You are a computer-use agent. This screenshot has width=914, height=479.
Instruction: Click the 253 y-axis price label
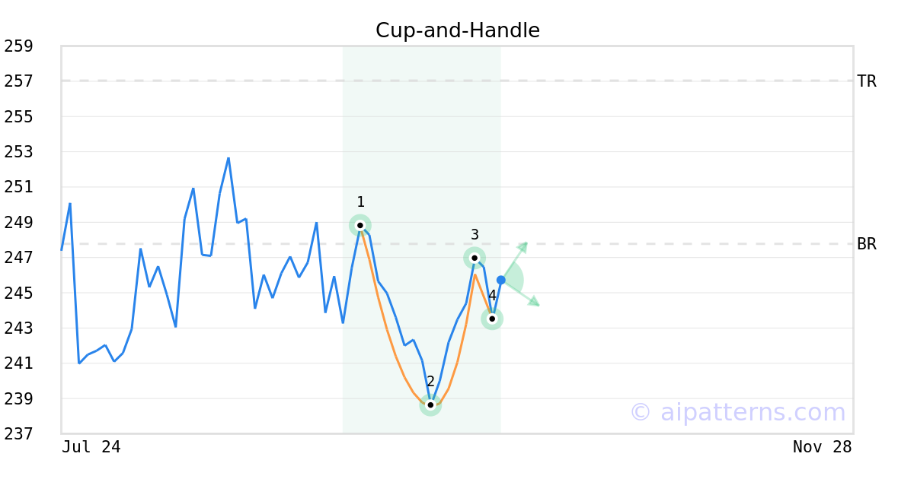(x=19, y=152)
